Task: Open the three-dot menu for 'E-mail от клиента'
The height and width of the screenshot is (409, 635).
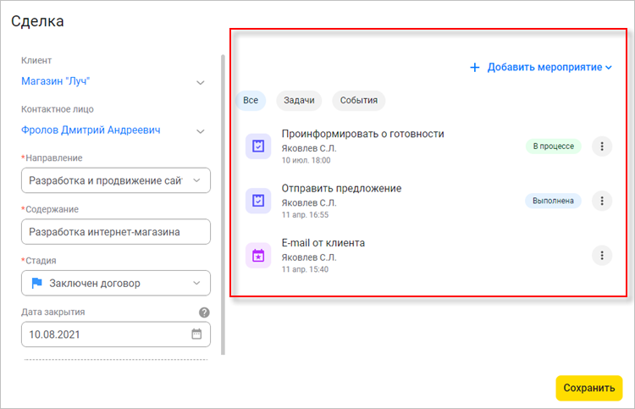Action: 602,256
